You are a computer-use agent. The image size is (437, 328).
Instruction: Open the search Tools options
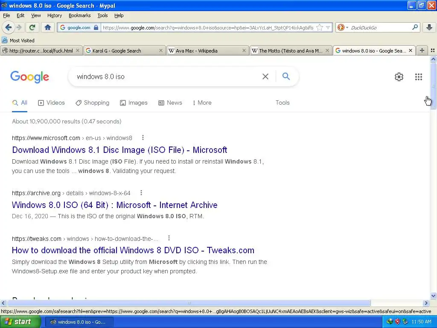[283, 102]
